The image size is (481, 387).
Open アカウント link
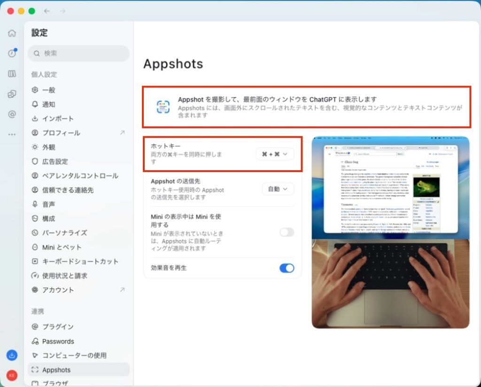coord(78,290)
